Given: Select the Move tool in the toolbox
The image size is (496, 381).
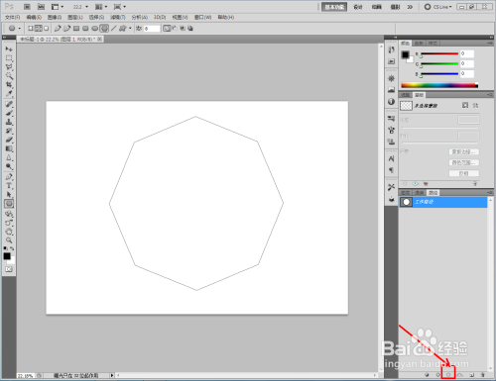Looking at the screenshot, I should 9,49.
